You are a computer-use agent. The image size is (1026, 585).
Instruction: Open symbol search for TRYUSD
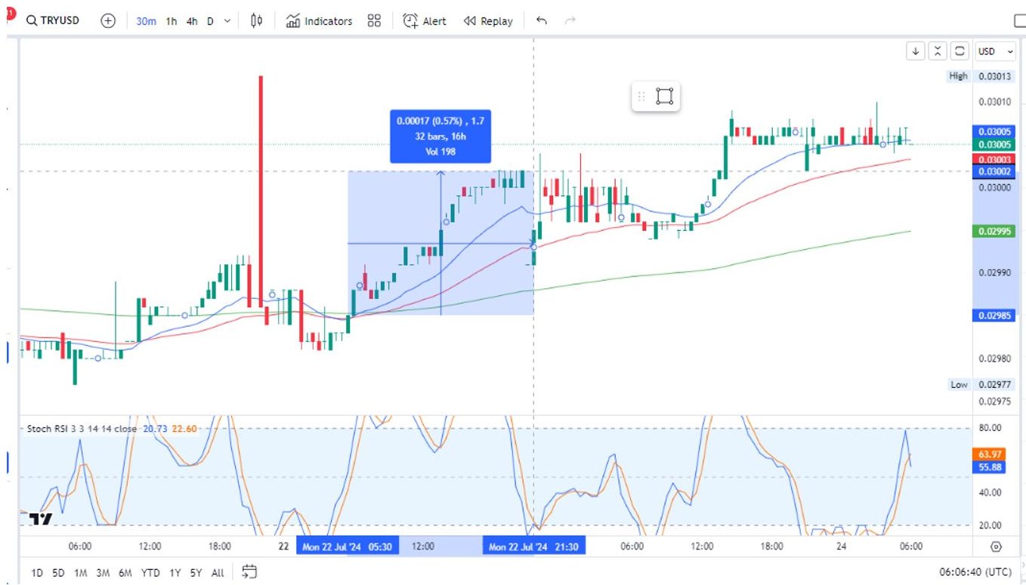click(x=53, y=21)
